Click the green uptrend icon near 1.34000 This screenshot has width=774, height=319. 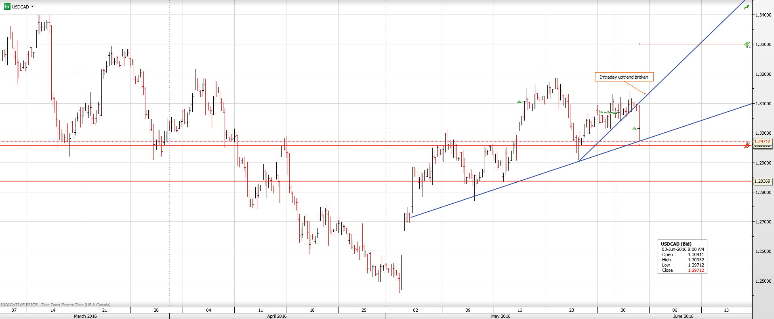(x=747, y=7)
